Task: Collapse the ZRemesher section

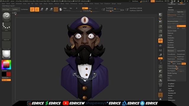Action: tap(171, 47)
